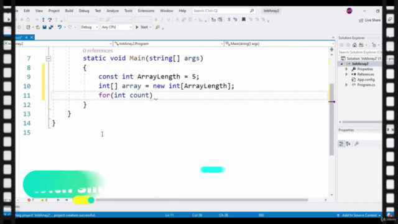Click the Step Into debug icon
The width and height of the screenshot is (398, 224).
coord(44,19)
